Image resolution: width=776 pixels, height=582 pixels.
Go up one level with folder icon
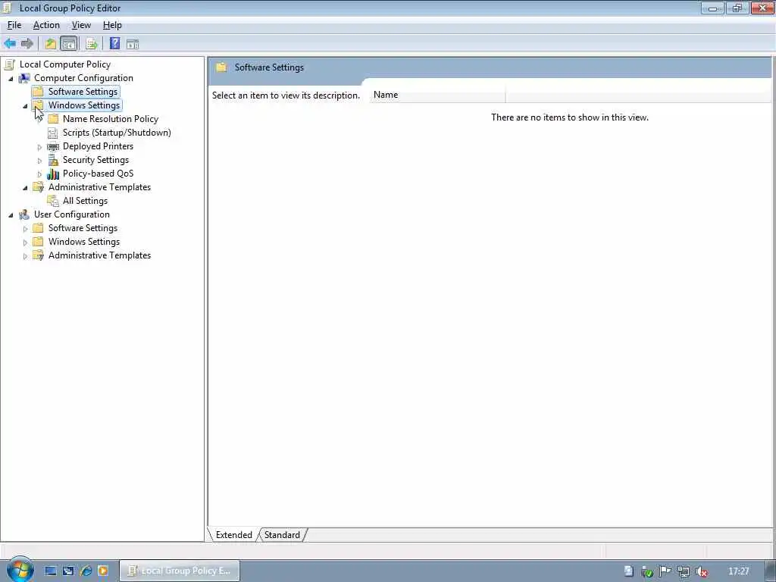(x=51, y=43)
